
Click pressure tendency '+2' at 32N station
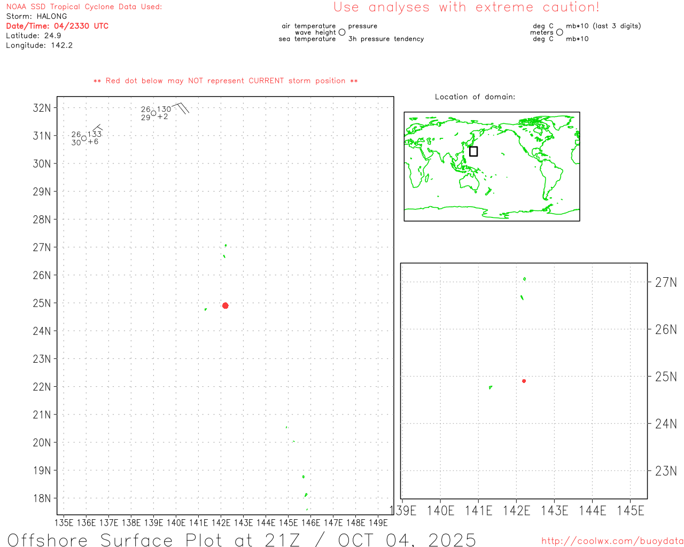[x=162, y=116]
